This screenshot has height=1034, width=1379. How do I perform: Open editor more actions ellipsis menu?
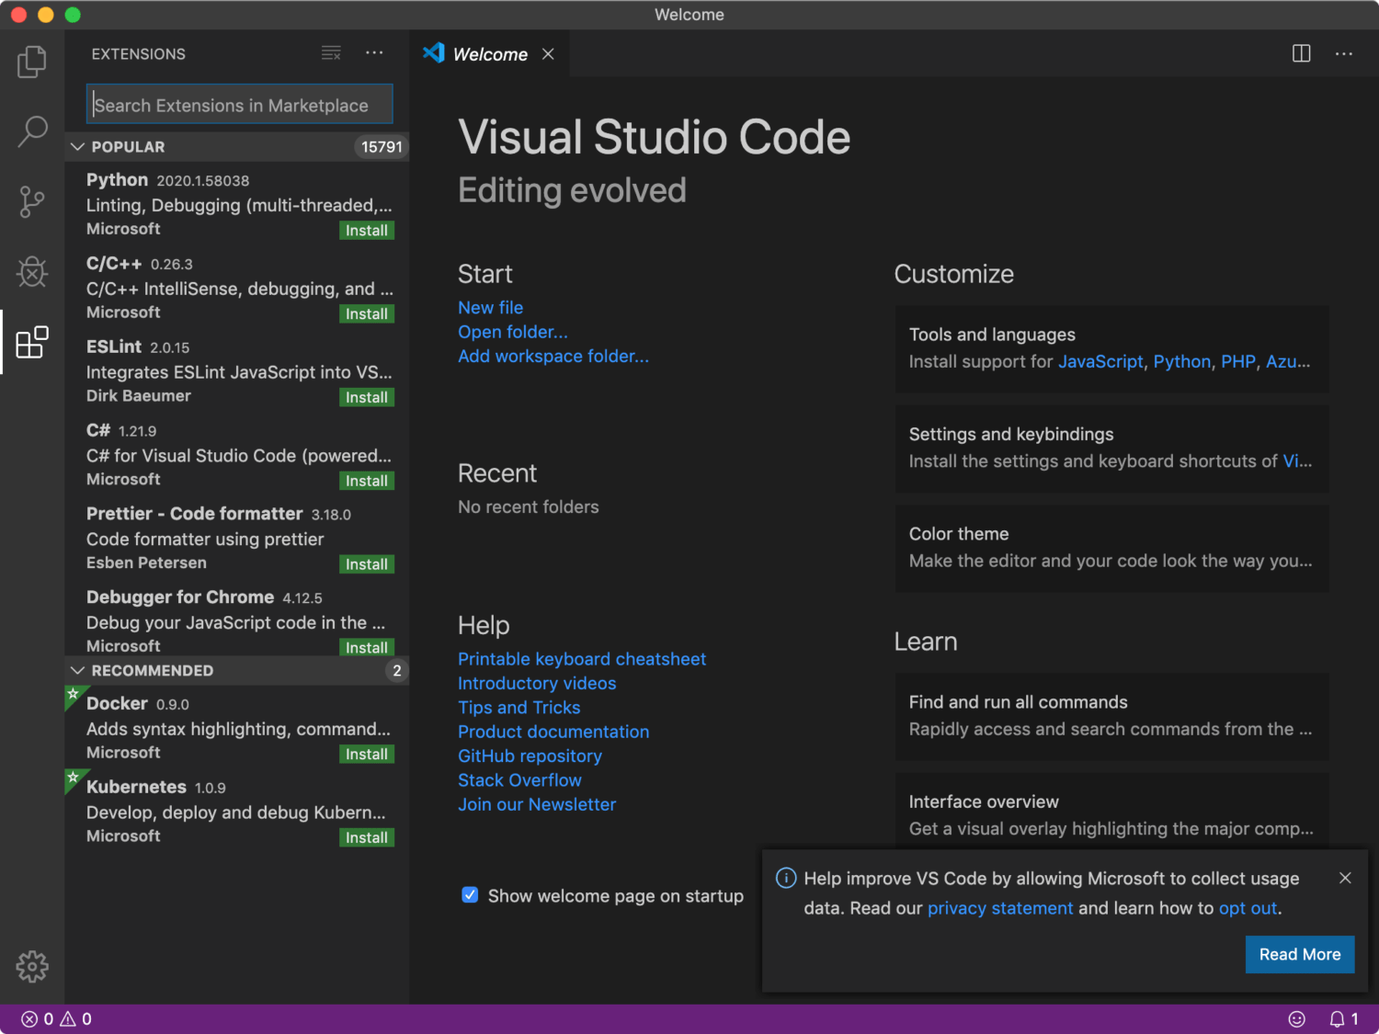(x=1344, y=53)
